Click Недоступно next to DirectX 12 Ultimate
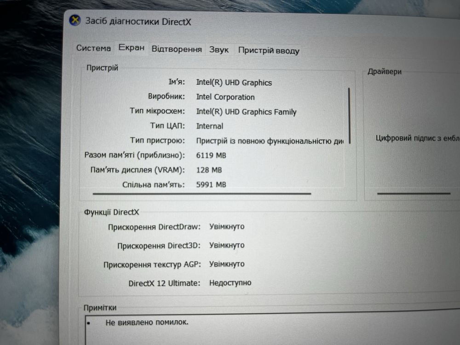 [230, 283]
